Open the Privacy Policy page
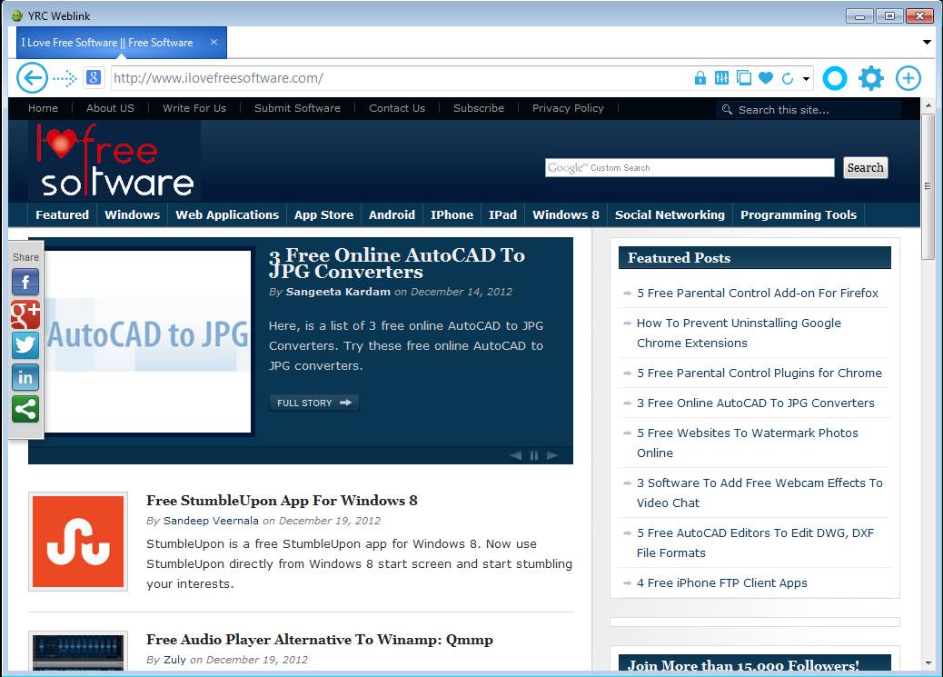 pos(568,108)
